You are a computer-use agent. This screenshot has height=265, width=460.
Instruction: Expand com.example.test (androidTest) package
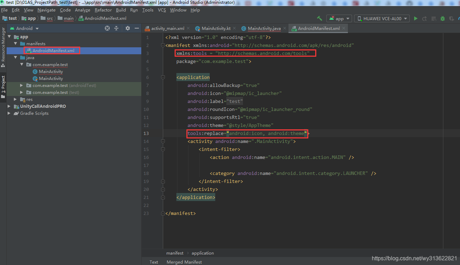[22, 86]
